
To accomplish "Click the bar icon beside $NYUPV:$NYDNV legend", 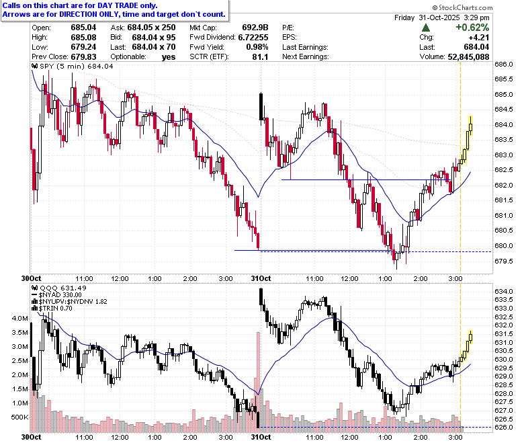I will point(34,302).
